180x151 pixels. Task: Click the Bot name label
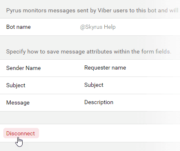[x=18, y=27]
